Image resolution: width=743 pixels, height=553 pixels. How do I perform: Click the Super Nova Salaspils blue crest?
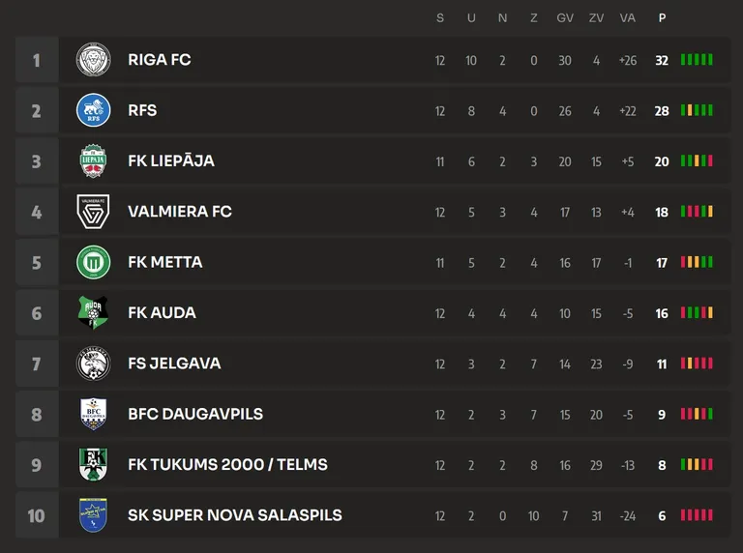pyautogui.click(x=93, y=515)
